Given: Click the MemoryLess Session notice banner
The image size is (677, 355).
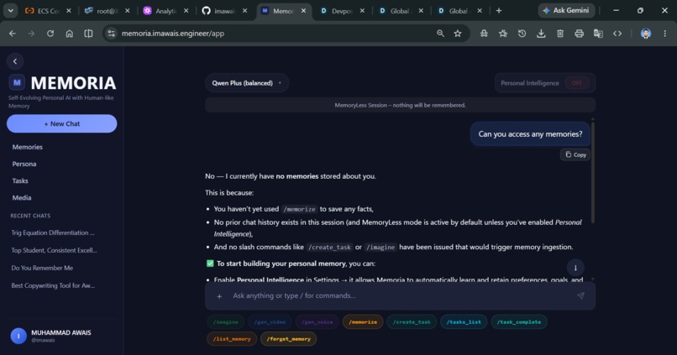Looking at the screenshot, I should pyautogui.click(x=401, y=105).
